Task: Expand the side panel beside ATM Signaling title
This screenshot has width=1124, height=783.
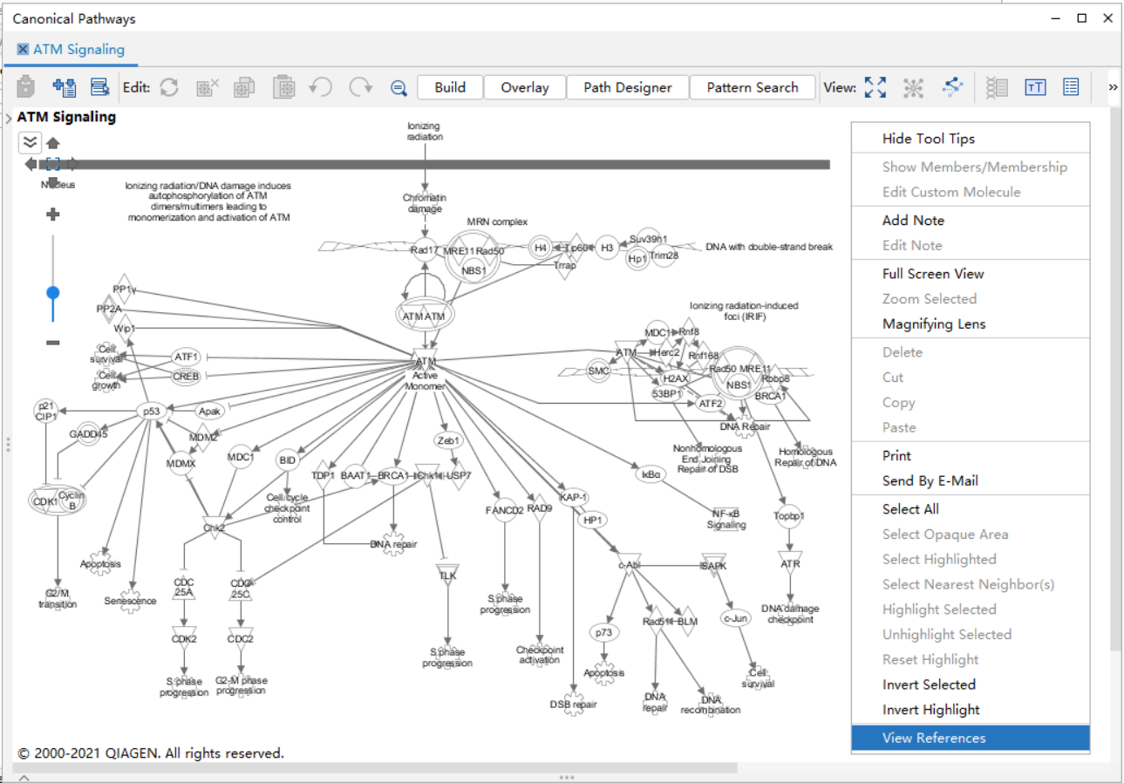Action: (8, 118)
